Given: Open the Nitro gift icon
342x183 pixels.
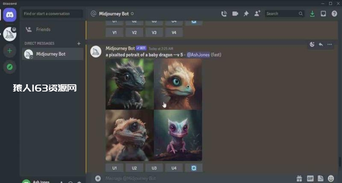Looking at the screenshot, I should point(299,178).
